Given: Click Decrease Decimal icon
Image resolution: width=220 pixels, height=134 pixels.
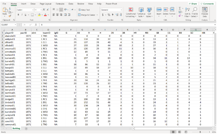Looking at the screenshot, I should [x=121, y=15].
